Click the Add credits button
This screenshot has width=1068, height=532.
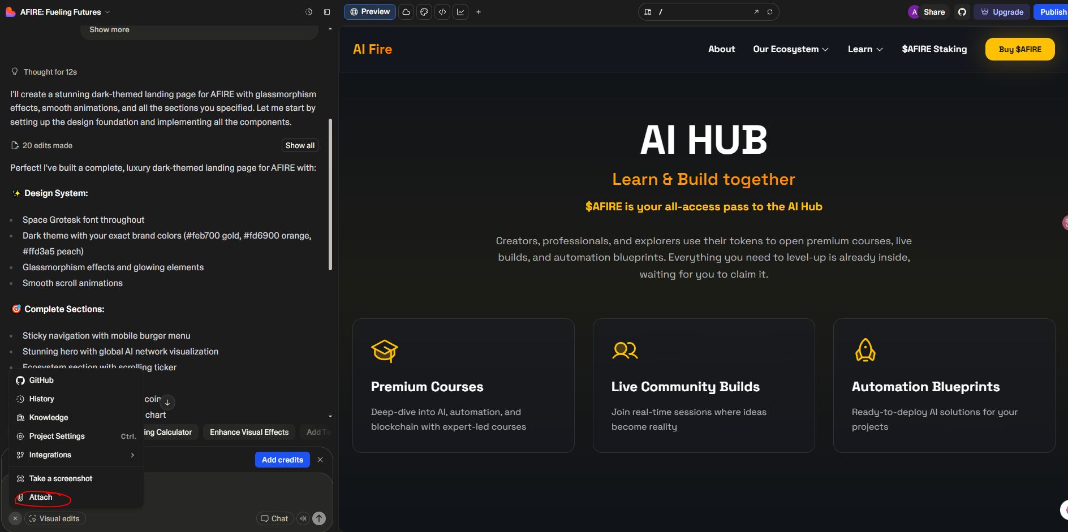point(282,460)
